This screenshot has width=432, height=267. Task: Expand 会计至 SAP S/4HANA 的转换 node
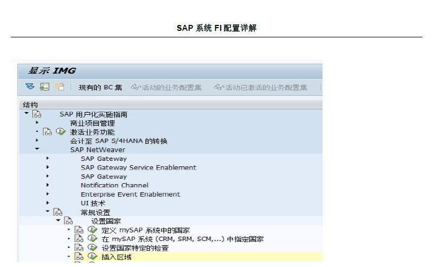click(37, 140)
